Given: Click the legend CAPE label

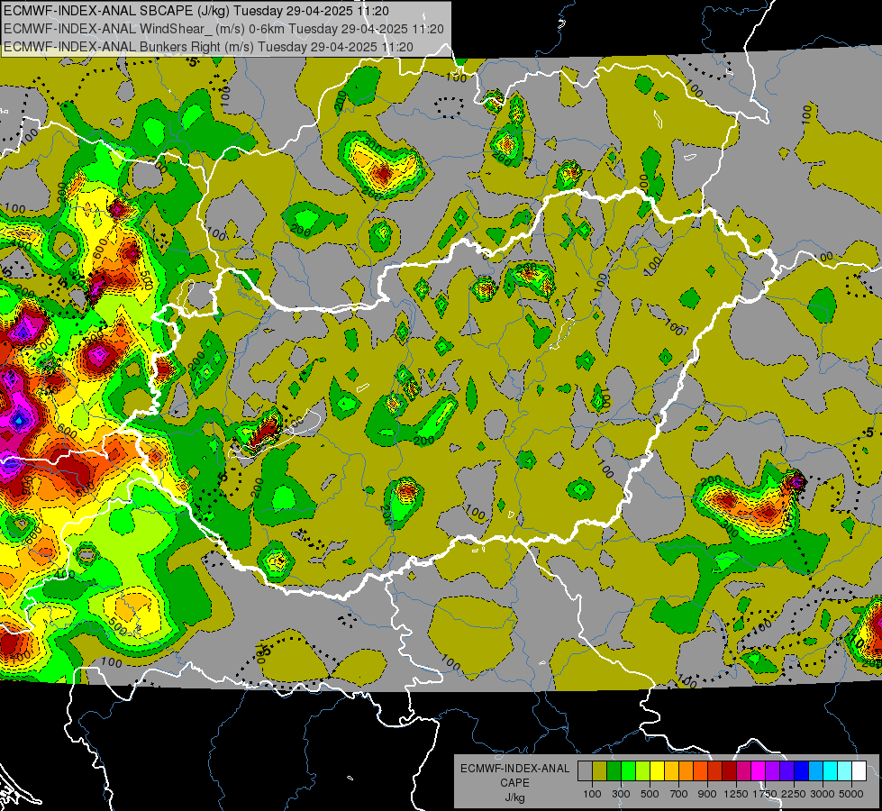Looking at the screenshot, I should pyautogui.click(x=515, y=782).
